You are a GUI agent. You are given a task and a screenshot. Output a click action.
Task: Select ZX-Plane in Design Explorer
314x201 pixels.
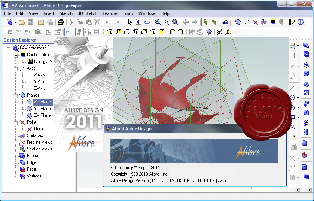pos(42,115)
